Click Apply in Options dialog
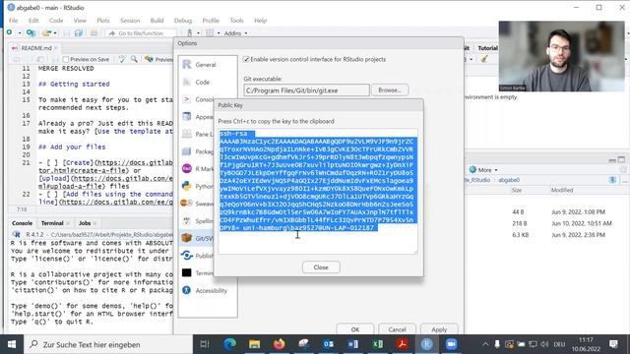The image size is (630, 354). [439, 329]
